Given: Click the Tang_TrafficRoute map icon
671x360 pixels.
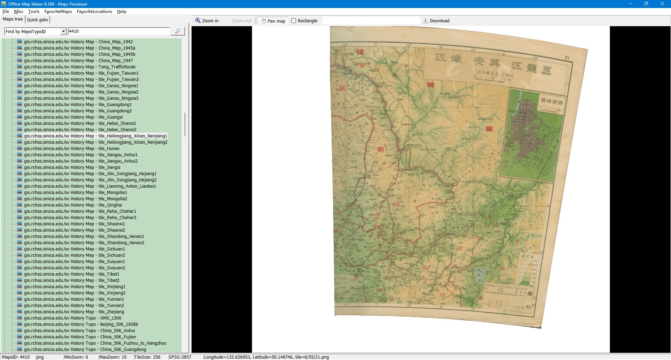Looking at the screenshot, I should 20,67.
